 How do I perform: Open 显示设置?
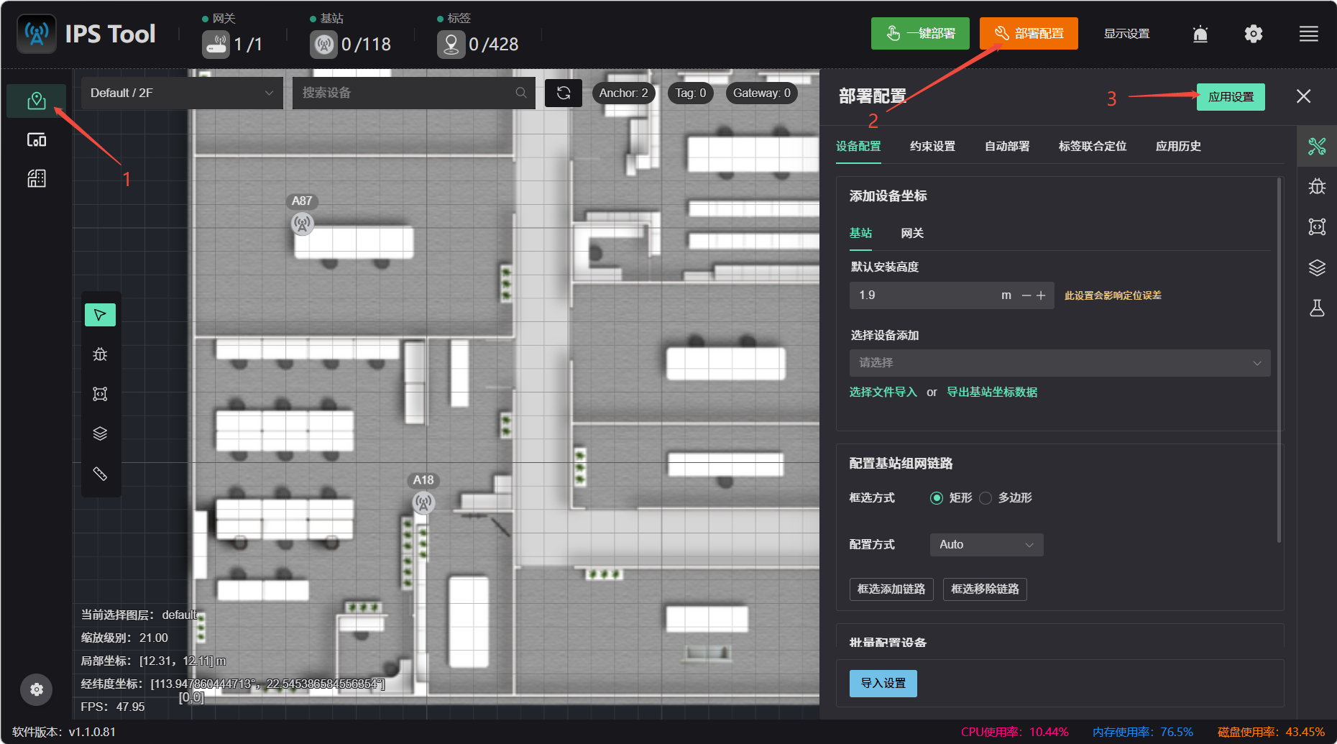[x=1126, y=34]
